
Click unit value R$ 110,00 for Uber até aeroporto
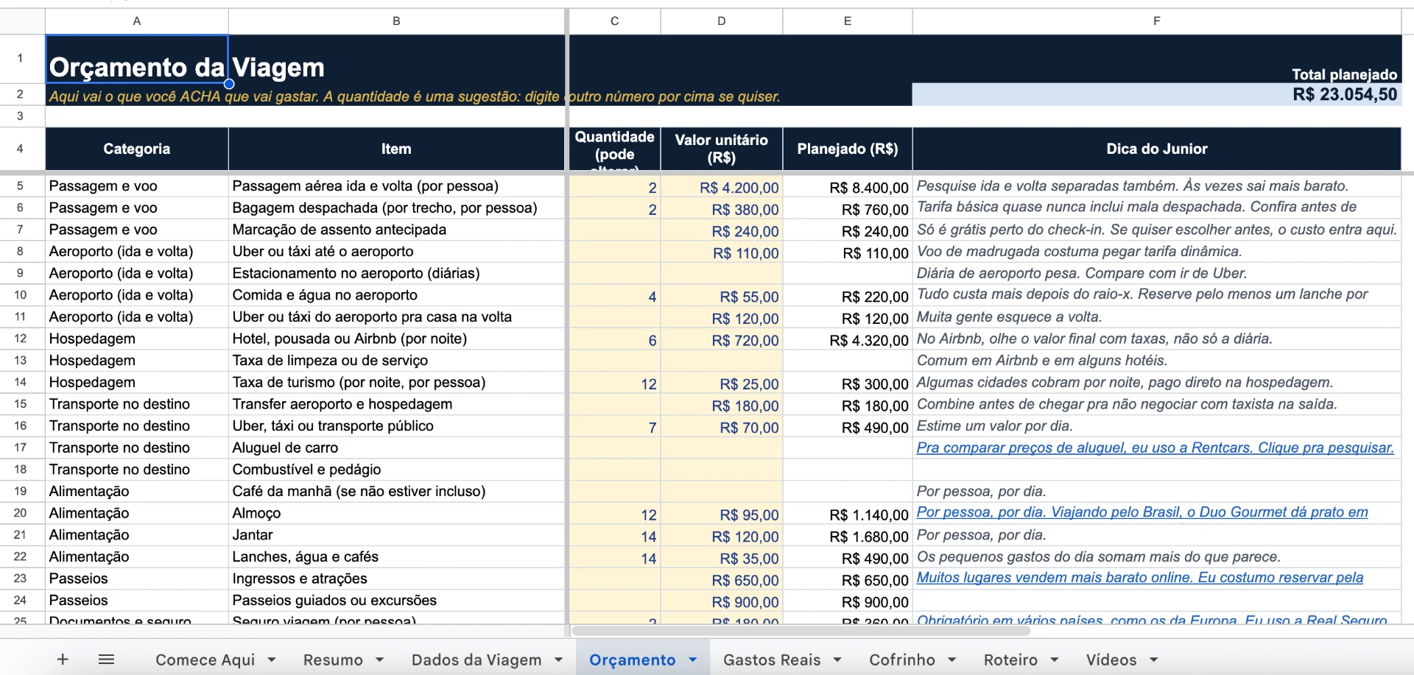point(722,252)
